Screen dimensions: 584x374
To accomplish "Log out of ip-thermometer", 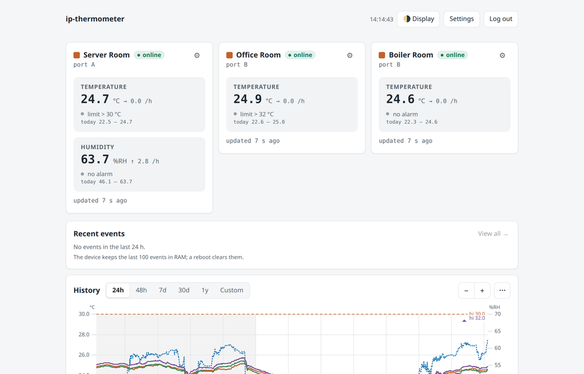I will pos(501,19).
